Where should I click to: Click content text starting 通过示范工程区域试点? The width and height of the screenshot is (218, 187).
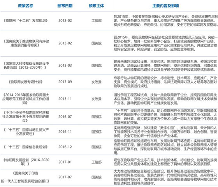pos(165,99)
